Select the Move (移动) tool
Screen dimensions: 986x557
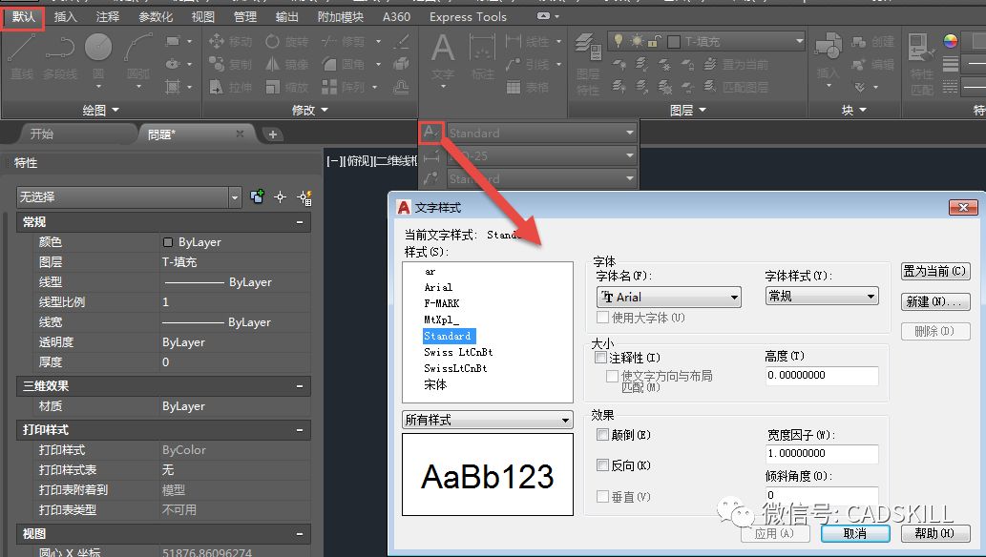tap(235, 42)
